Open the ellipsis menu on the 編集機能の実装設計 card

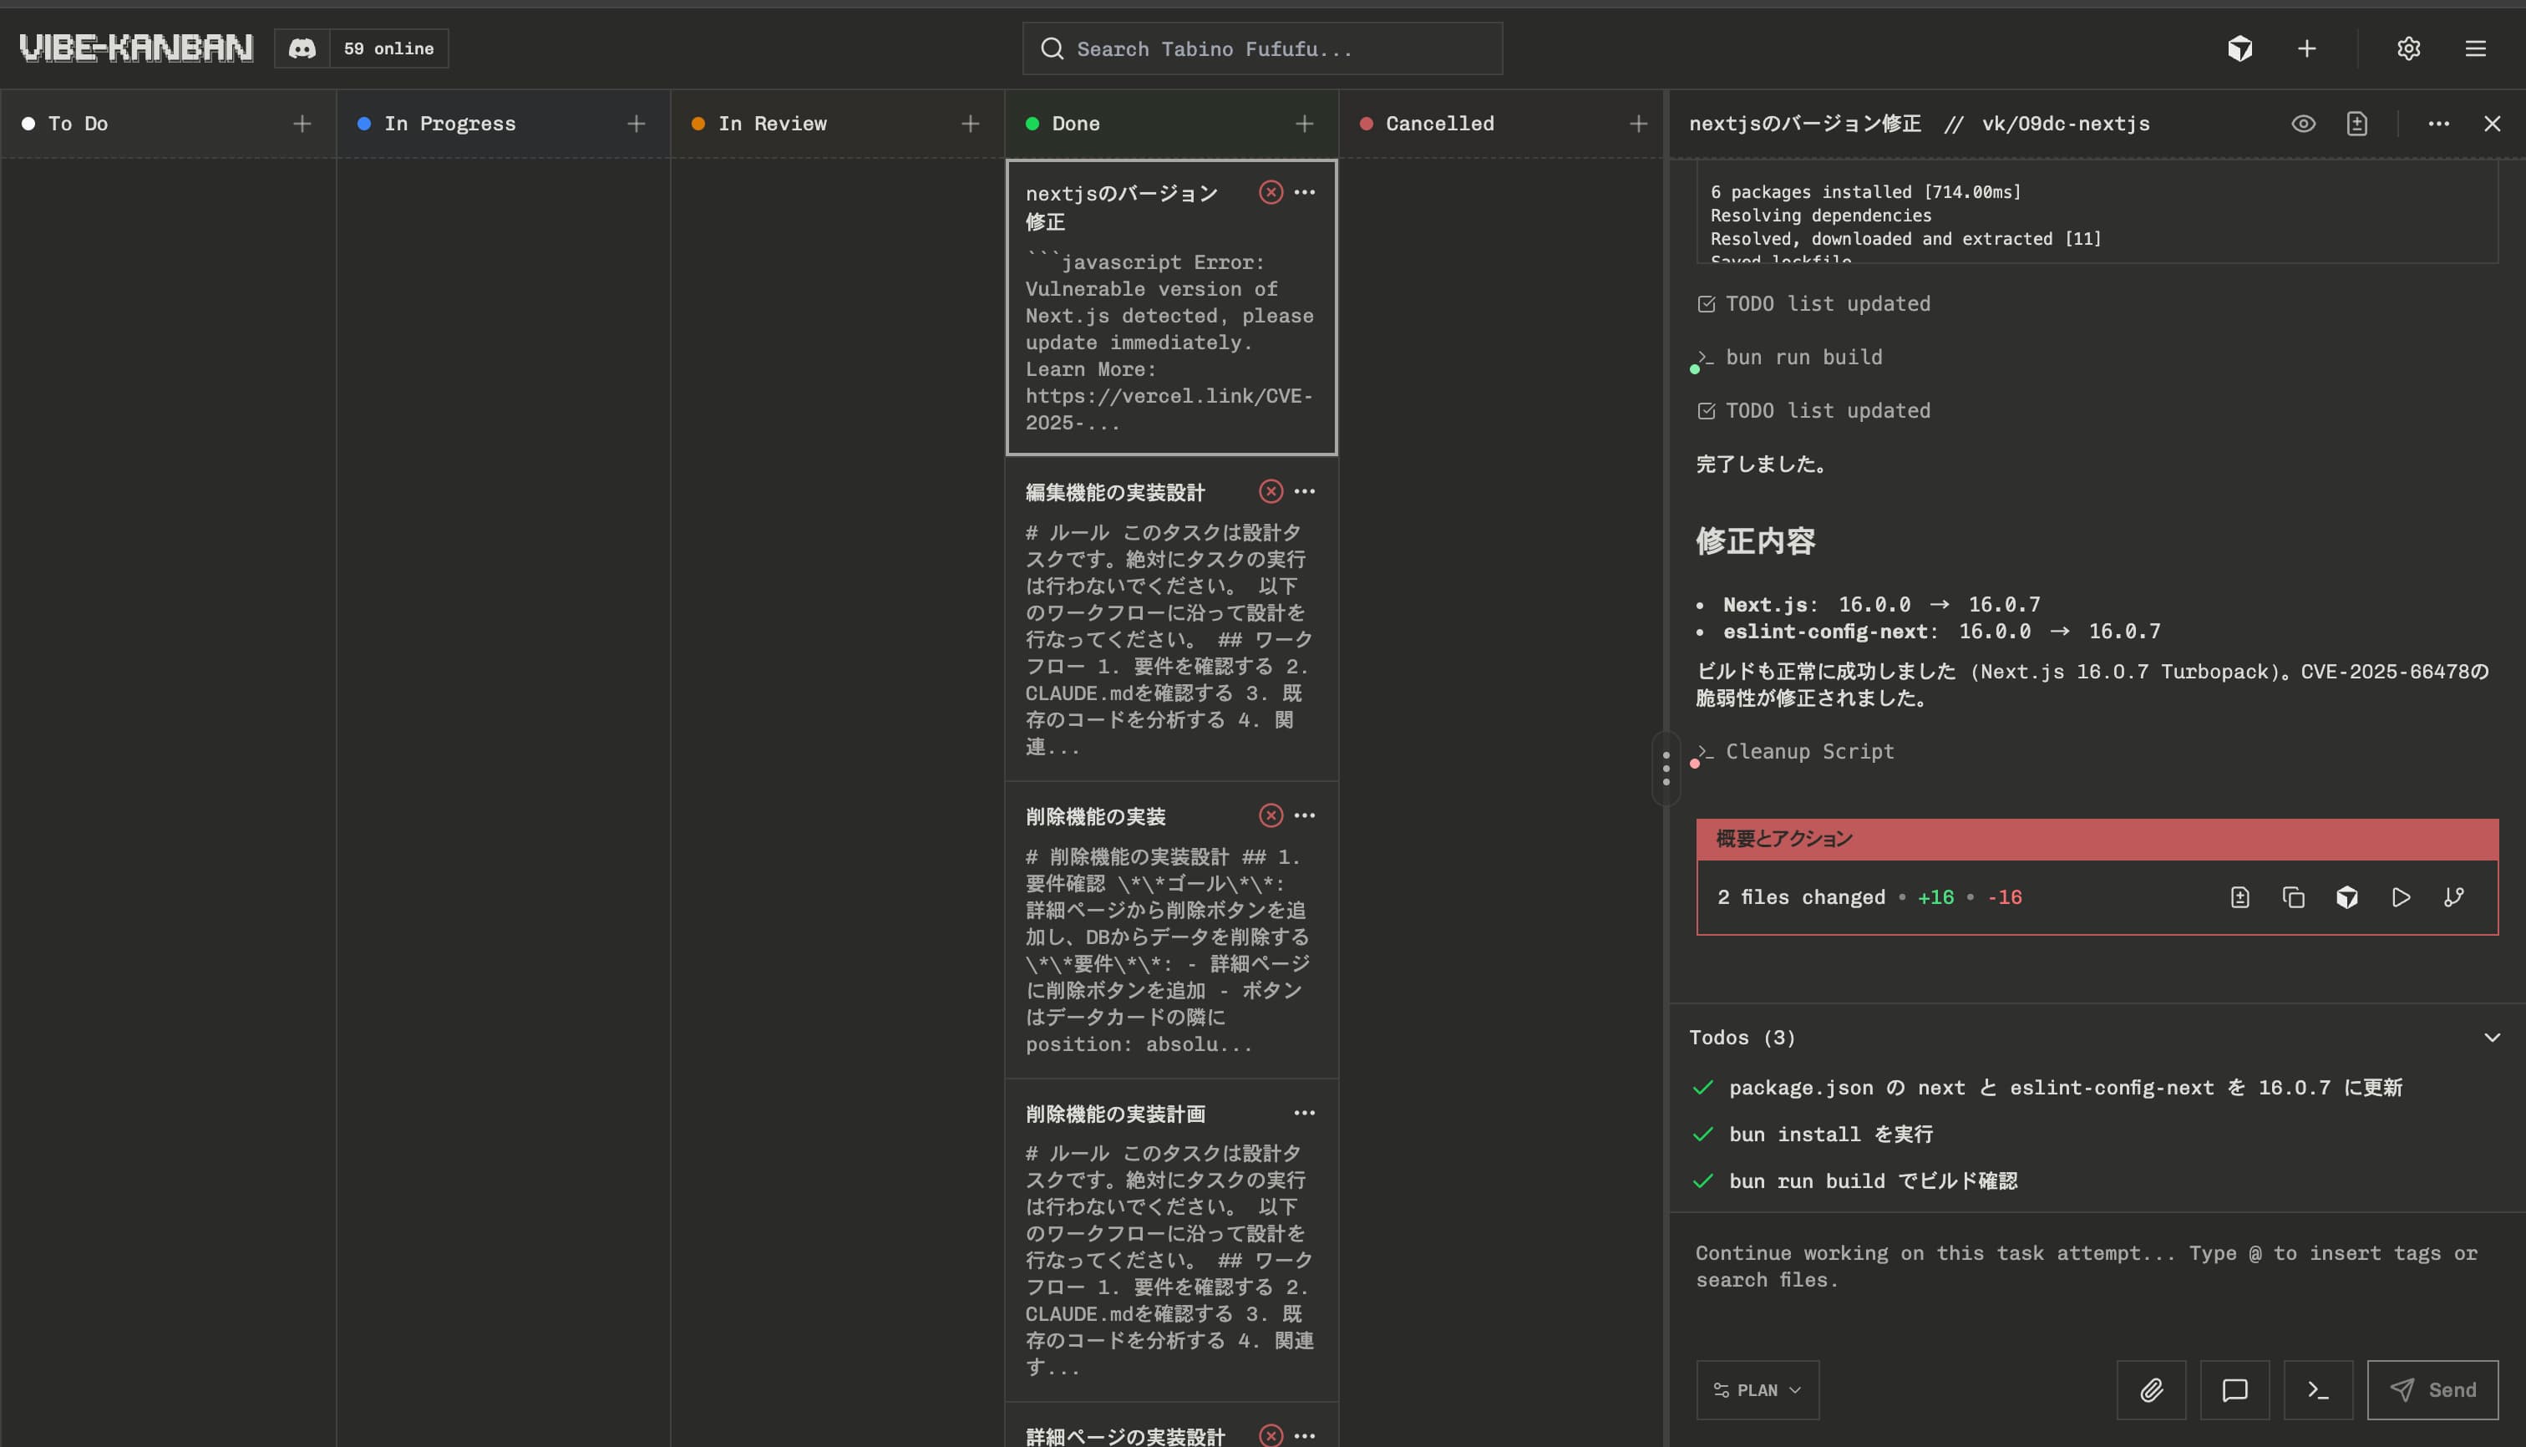click(1305, 491)
